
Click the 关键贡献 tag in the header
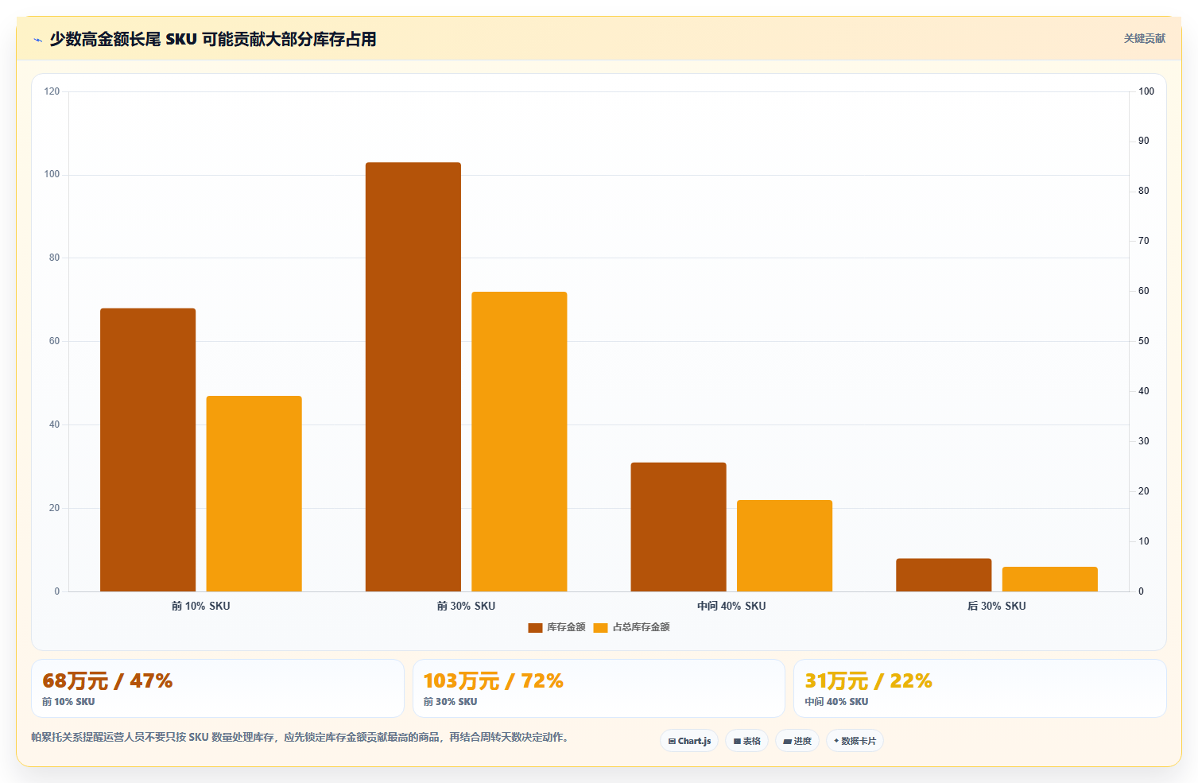tap(1144, 38)
